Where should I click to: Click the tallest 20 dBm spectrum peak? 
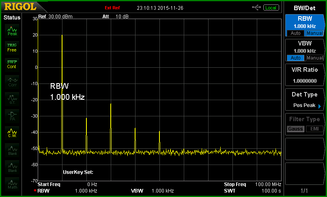pyautogui.click(x=62, y=35)
